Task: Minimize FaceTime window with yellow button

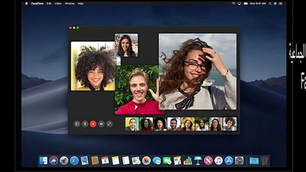Action: click(x=74, y=28)
